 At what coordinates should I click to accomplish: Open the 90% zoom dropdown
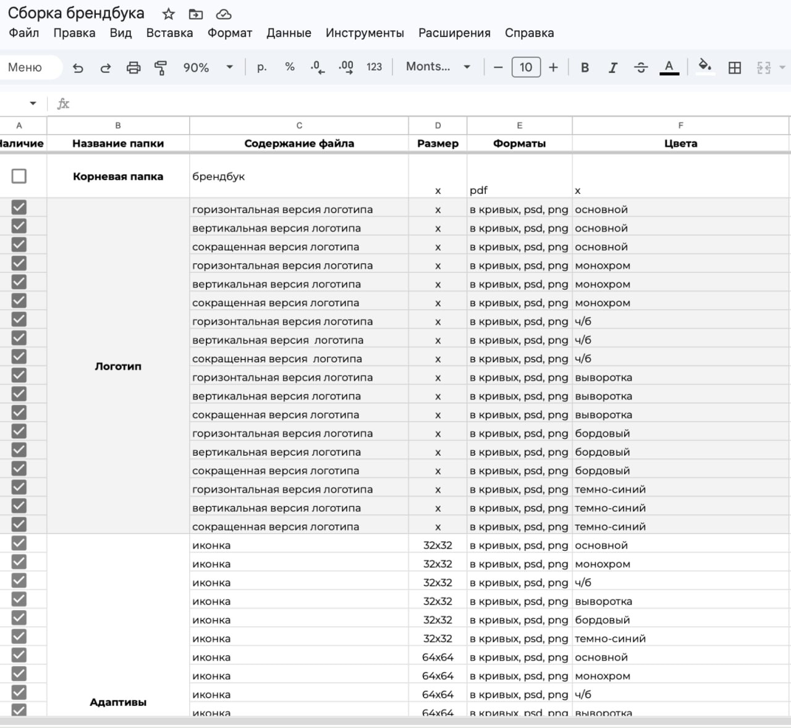click(x=208, y=67)
